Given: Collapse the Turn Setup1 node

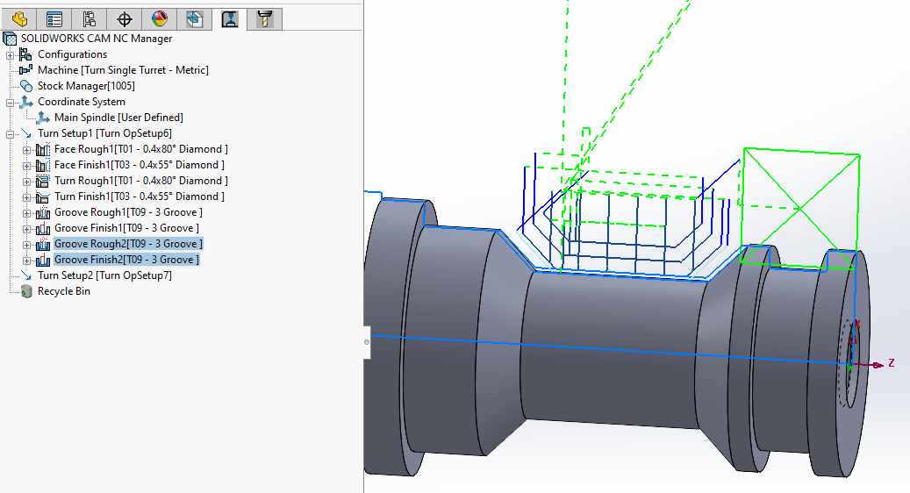Looking at the screenshot, I should click(11, 133).
